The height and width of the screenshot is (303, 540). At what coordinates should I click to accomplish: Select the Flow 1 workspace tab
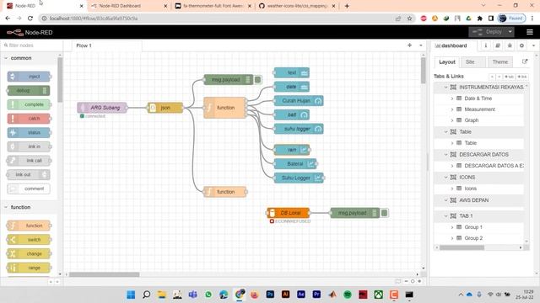[x=107, y=45]
